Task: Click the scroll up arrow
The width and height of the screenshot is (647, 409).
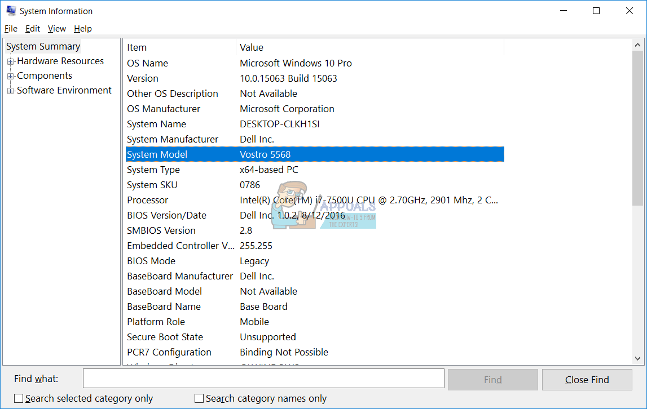Action: pyautogui.click(x=637, y=45)
